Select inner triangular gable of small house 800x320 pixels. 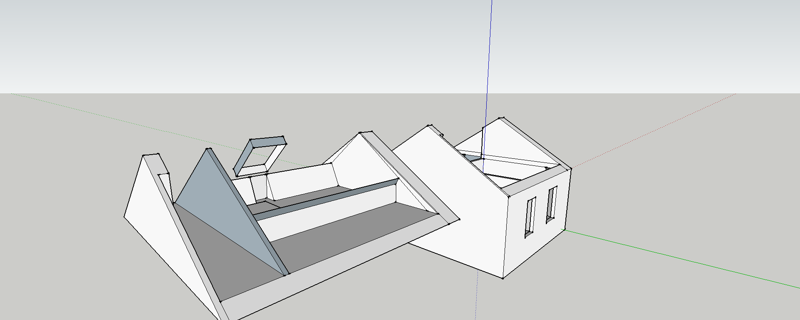(517, 142)
